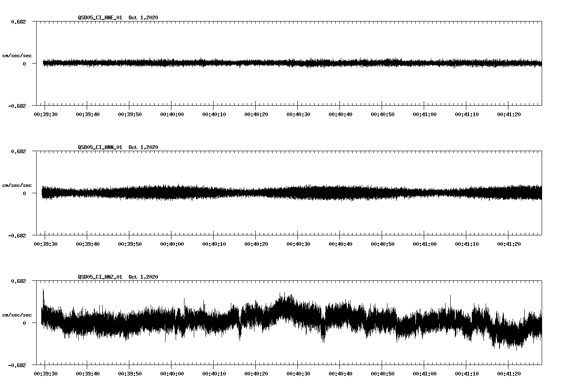This screenshot has width=572, height=389.
Task: Click the 00:40:00 time tick on HNN axis
Action: [171, 243]
